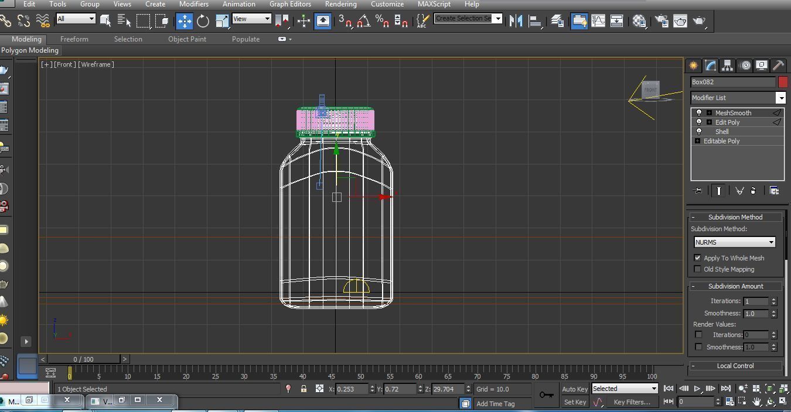Click the Time Configuration icon
791x412 pixels.
pos(729,401)
